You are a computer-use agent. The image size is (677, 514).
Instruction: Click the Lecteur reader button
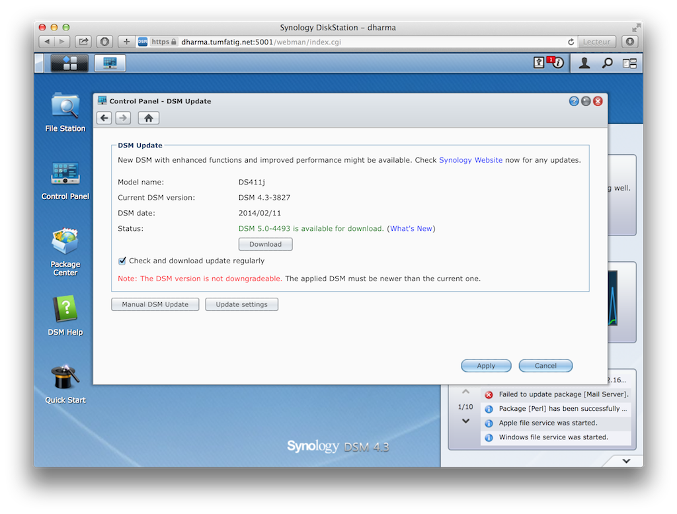pyautogui.click(x=597, y=42)
